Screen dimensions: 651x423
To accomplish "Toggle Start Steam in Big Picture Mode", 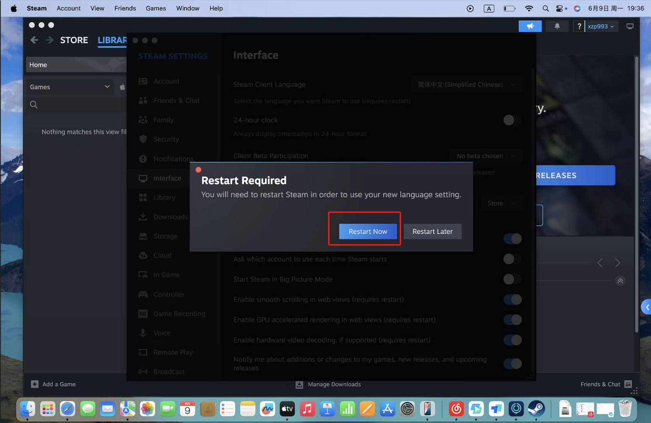I will click(512, 279).
